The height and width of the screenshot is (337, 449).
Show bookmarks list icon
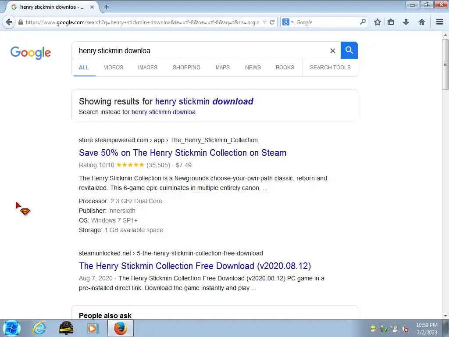(391, 22)
